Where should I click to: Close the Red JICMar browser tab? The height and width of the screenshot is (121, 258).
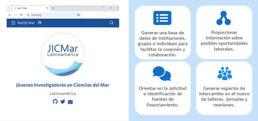[47, 8]
